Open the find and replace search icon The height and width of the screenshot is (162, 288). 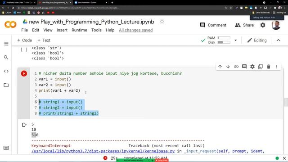click(6, 58)
